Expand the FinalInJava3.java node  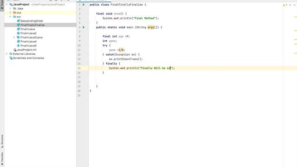click(x=14, y=37)
